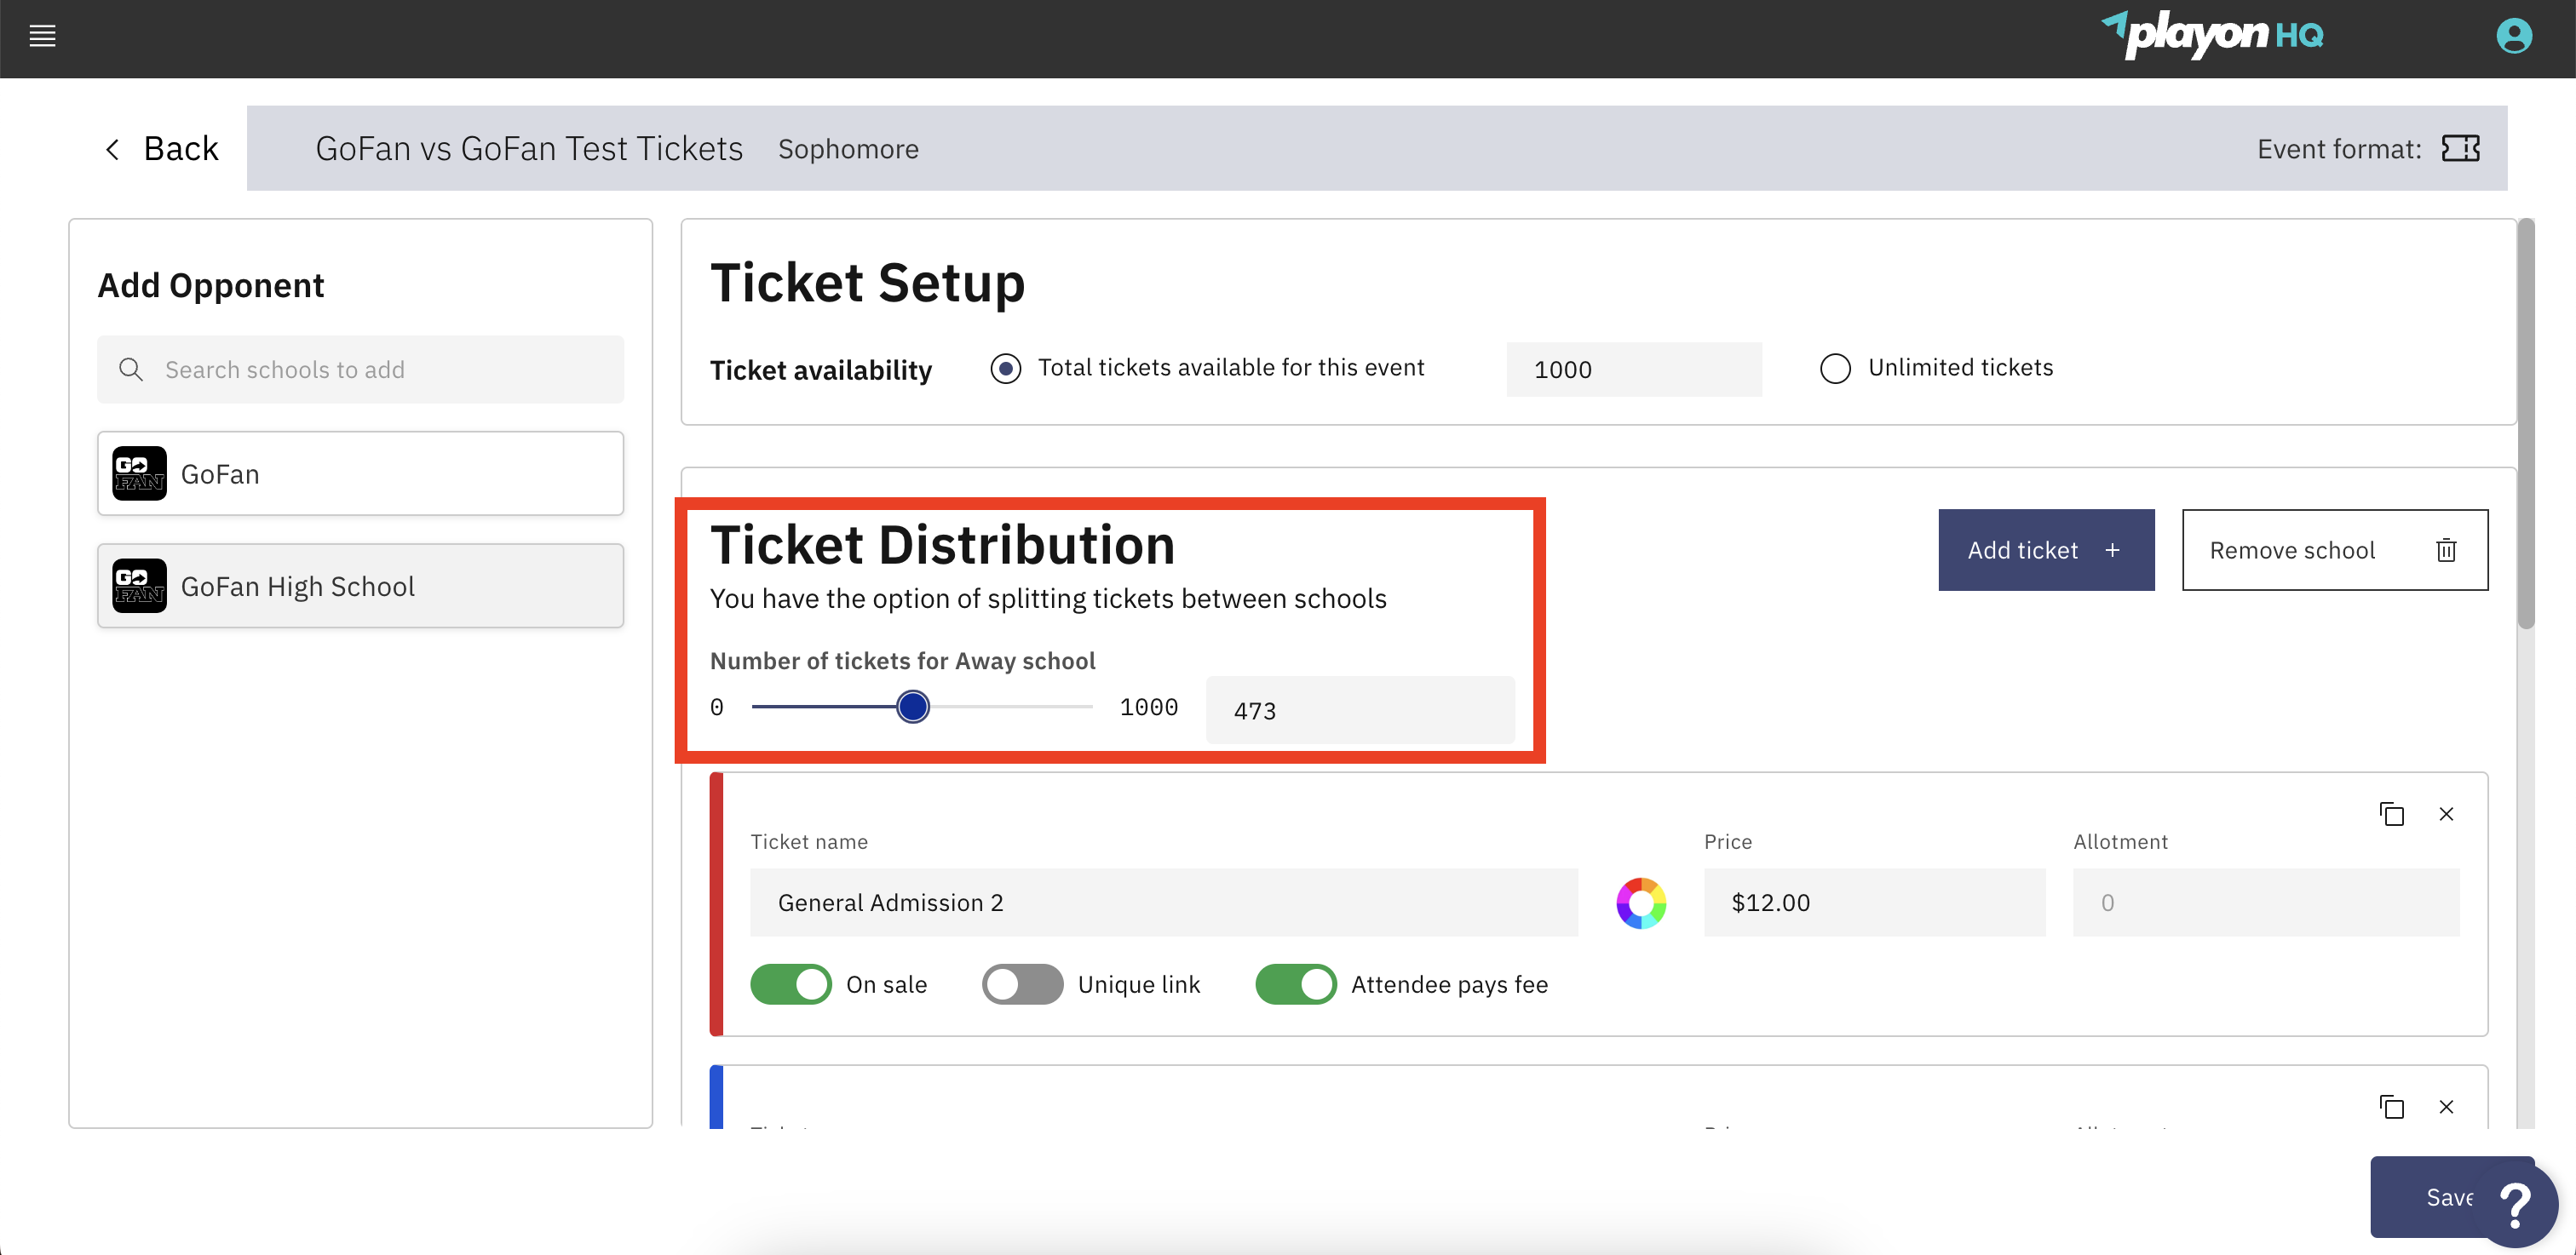
Task: Duplicate the General Admission 2 ticket
Action: (x=2392, y=813)
